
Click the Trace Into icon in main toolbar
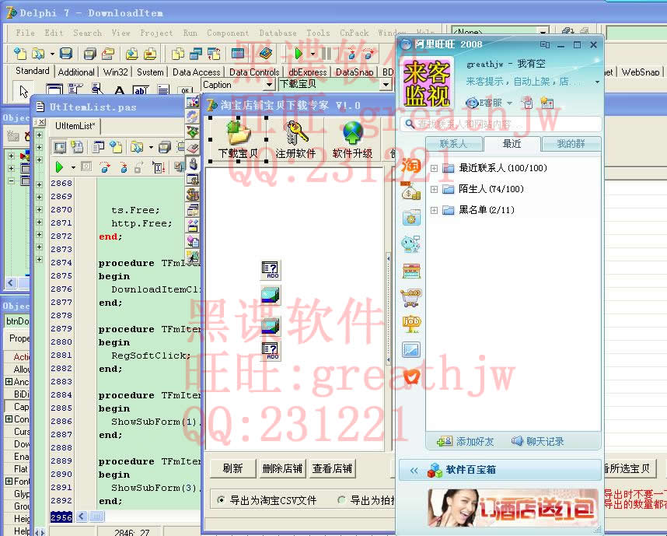[x=353, y=54]
